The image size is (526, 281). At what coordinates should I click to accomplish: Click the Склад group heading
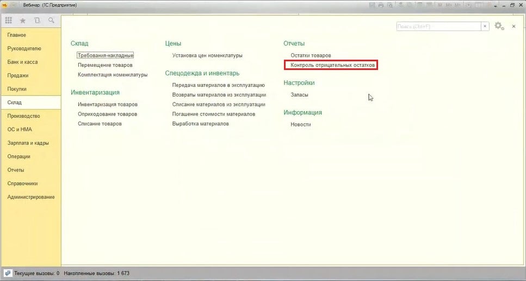point(79,43)
